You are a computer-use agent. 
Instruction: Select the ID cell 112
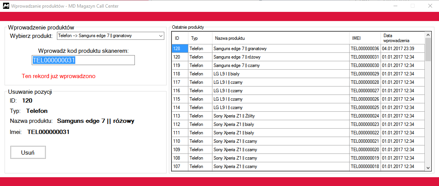pos(180,124)
